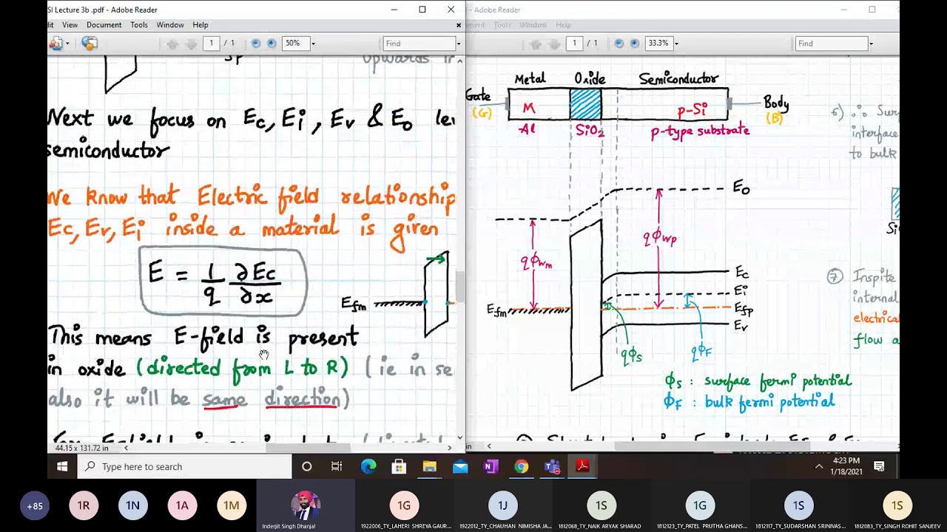Open left Reader's Find options dropdown arrow
947x532 pixels.
click(x=459, y=44)
